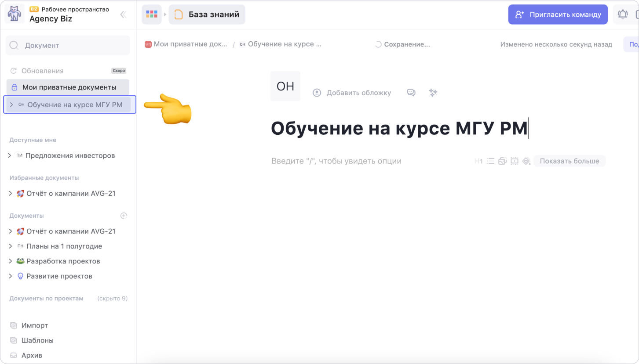The width and height of the screenshot is (639, 364).
Task: Open the app grid switcher icon
Action: (152, 14)
